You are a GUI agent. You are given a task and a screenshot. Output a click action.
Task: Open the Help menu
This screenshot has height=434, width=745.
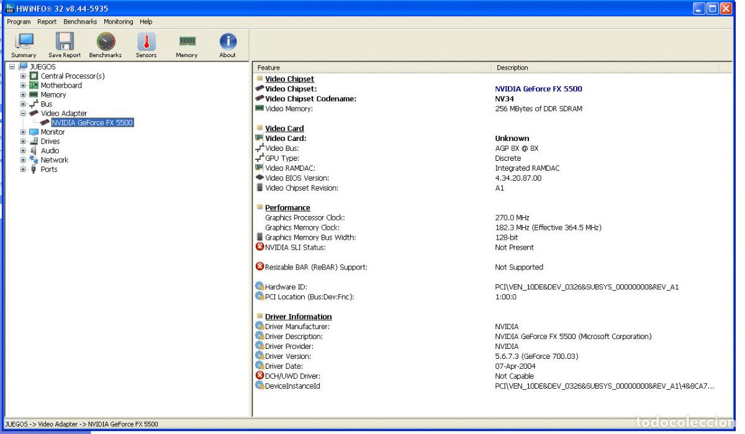click(x=146, y=22)
